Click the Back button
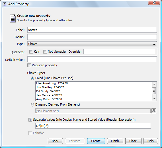The image size is (162, 148). click(x=55, y=141)
